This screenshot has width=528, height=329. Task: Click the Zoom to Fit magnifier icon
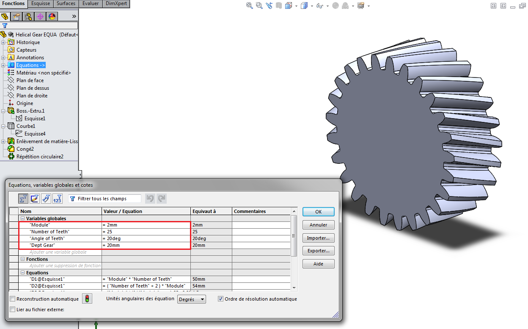pos(250,6)
